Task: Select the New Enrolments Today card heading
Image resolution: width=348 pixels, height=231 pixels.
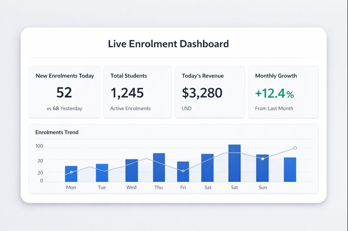Action: [64, 76]
